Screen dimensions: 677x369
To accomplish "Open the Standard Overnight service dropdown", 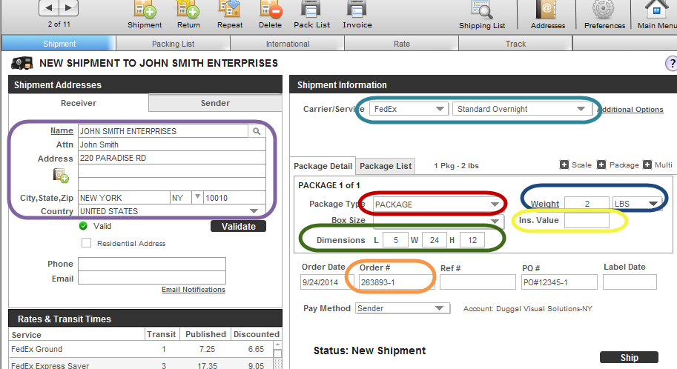I will [x=521, y=109].
